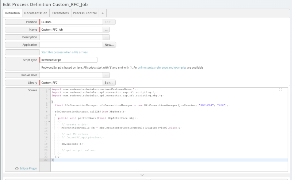
Task: Collapse the code fold arrow at line 5
Action: coord(49,102)
